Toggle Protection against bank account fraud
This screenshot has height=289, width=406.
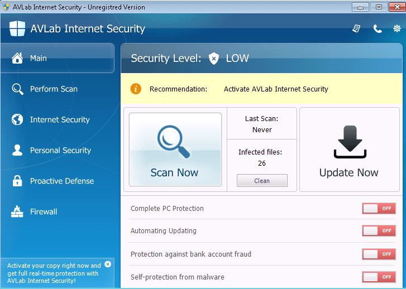pyautogui.click(x=379, y=254)
